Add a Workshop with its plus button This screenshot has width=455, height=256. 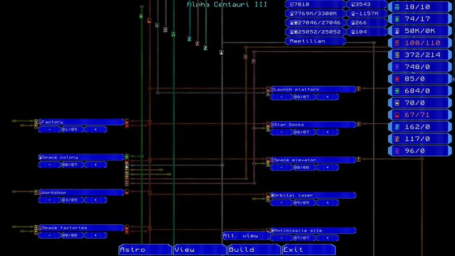coord(95,200)
